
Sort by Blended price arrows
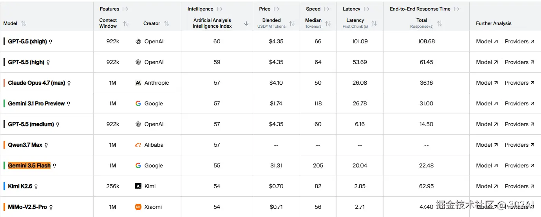click(292, 23)
